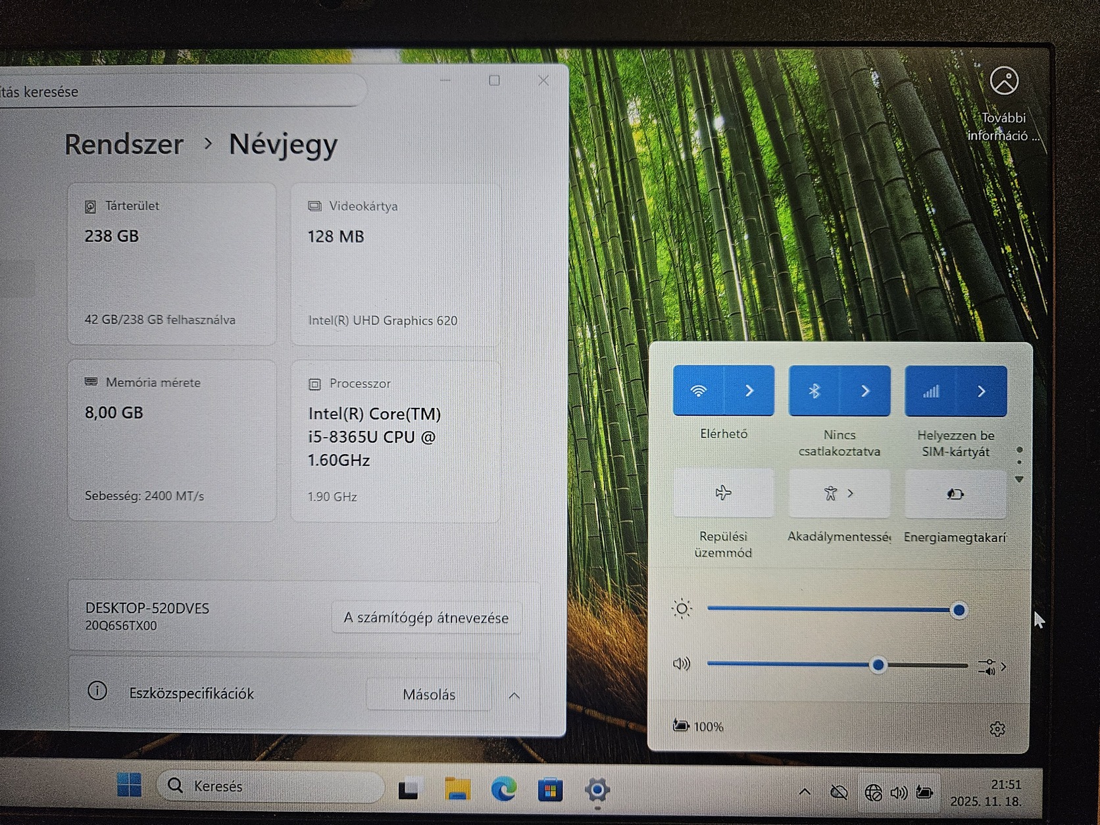Open all settings gear in quick panel

[x=997, y=729]
